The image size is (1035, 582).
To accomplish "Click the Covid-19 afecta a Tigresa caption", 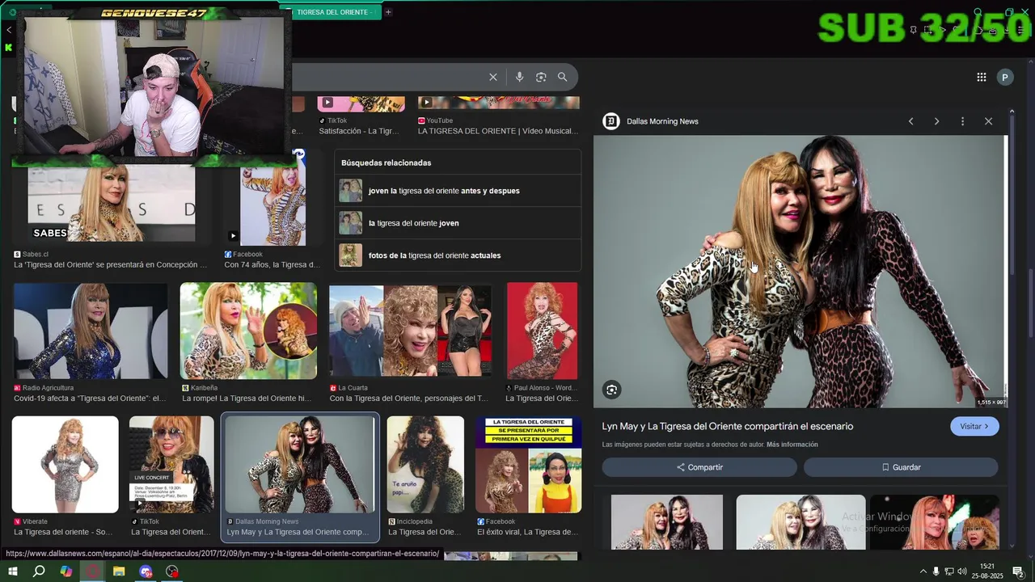I will (90, 399).
